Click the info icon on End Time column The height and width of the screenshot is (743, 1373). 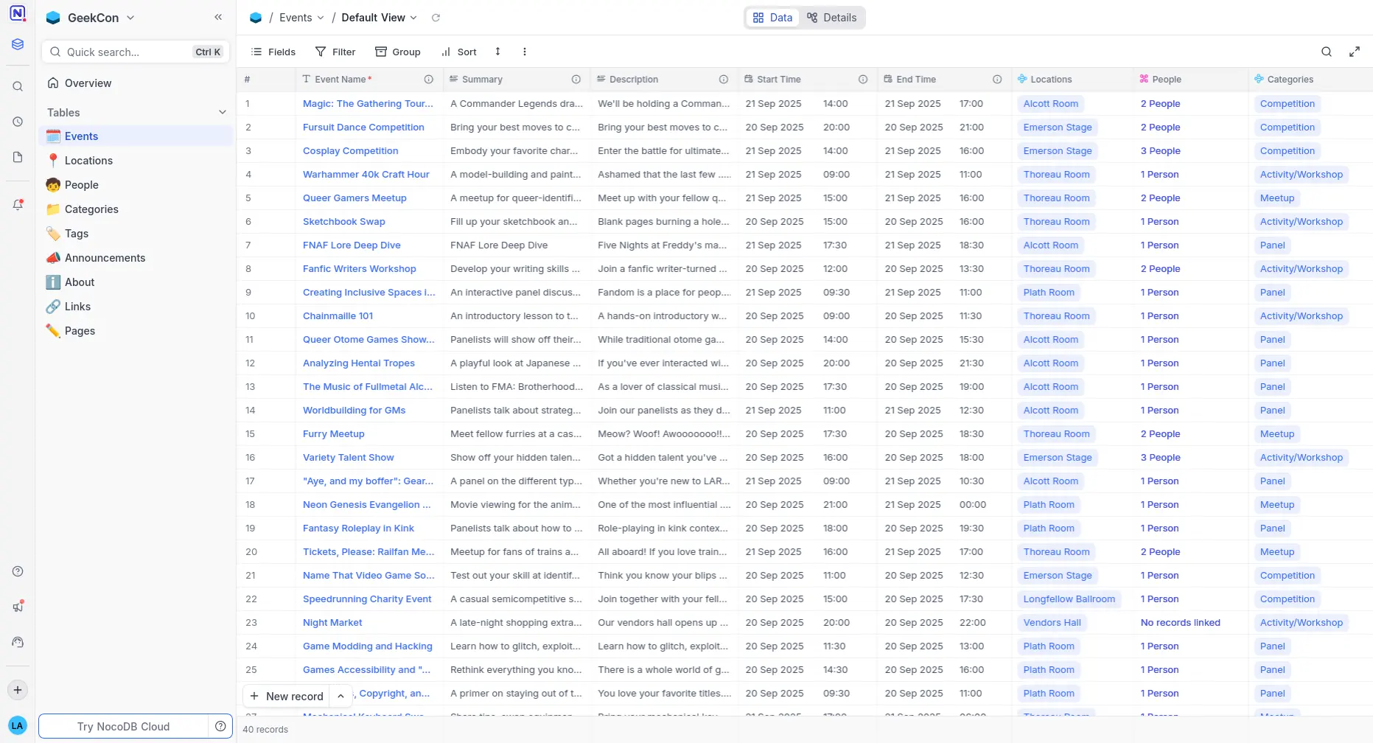pyautogui.click(x=997, y=80)
